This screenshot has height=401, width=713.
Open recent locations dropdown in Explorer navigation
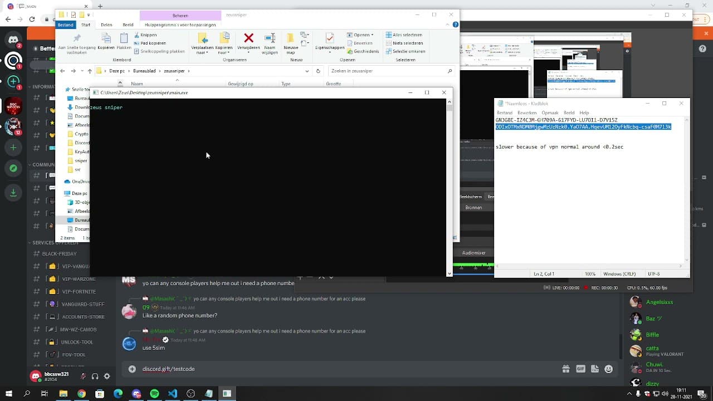(x=82, y=71)
